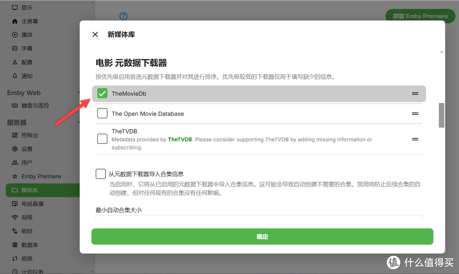Click The Open Movie Database reorder handle
This screenshot has height=274, width=459.
coord(415,114)
